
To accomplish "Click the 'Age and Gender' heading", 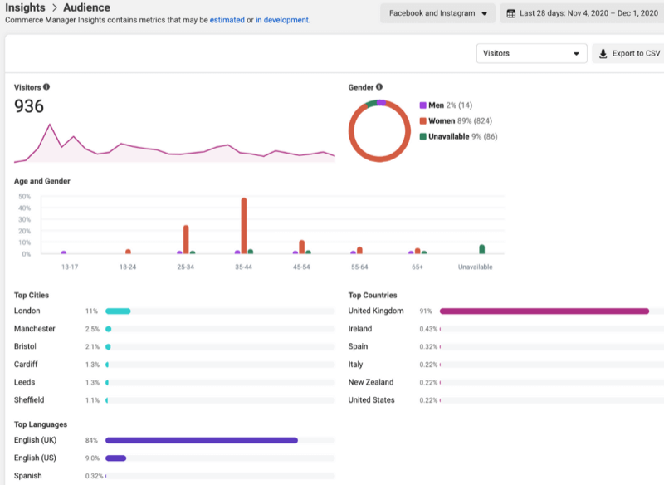I will 42,181.
